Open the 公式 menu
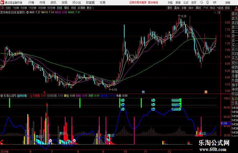The height and width of the screenshot is (153, 238). (186, 3)
